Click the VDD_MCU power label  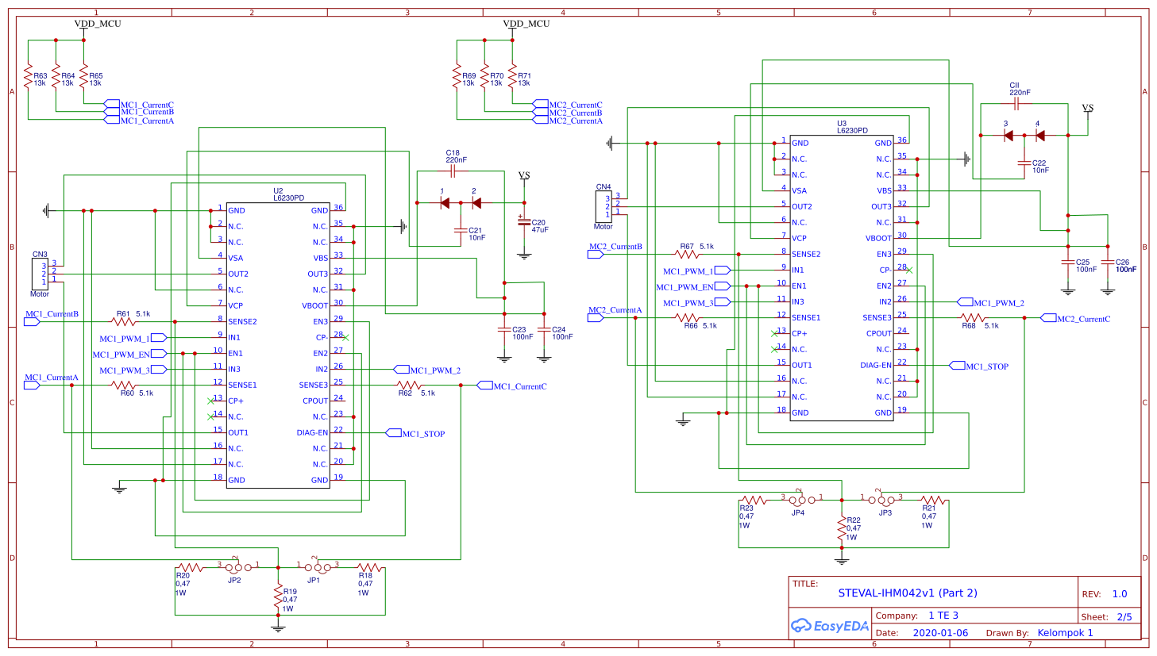click(97, 24)
